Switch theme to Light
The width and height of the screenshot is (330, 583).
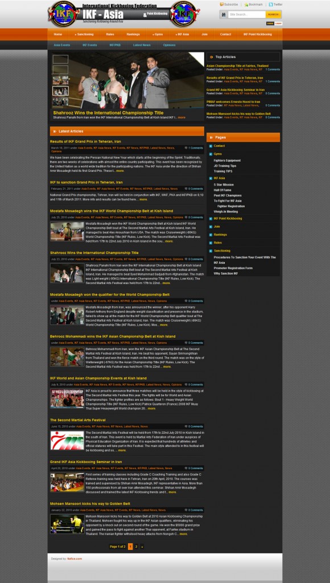click(278, 23)
